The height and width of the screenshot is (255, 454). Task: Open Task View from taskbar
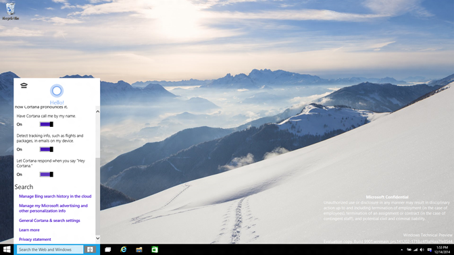click(x=108, y=249)
